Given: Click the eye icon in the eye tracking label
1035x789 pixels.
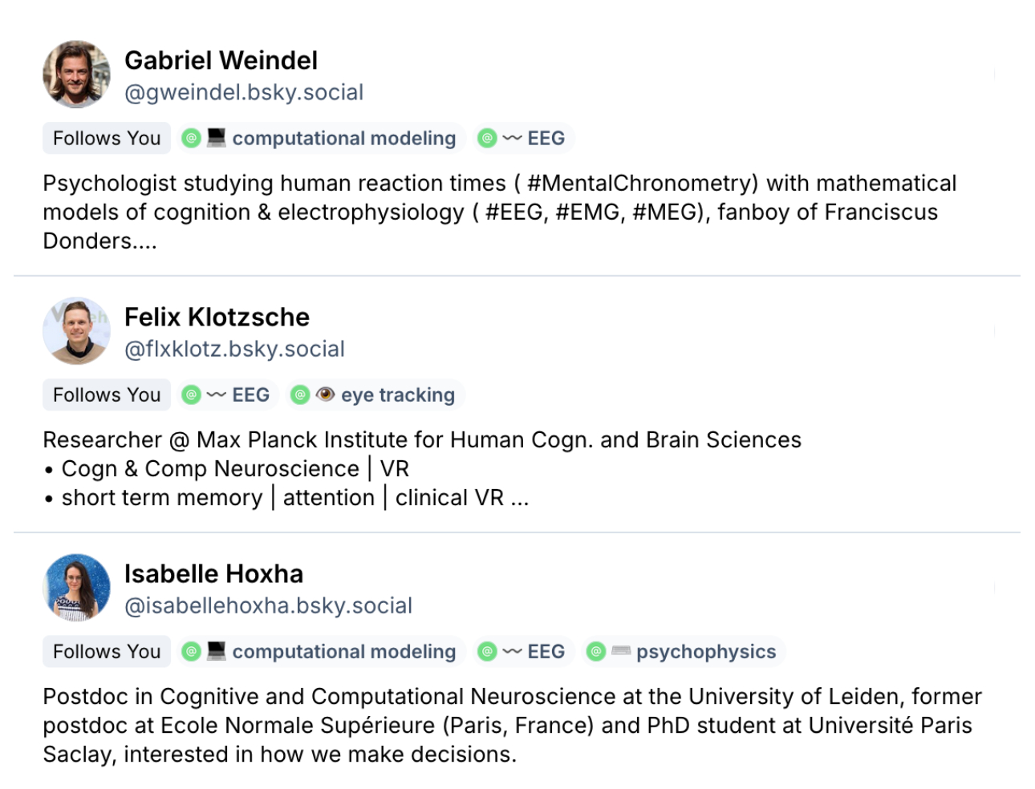Looking at the screenshot, I should [325, 394].
